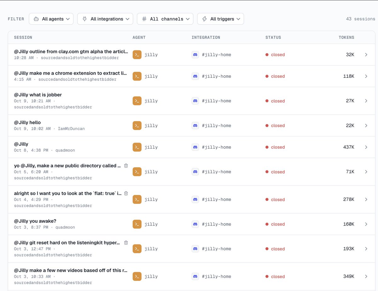
Task: Open the All integrations filter dropdown
Action: (105, 19)
